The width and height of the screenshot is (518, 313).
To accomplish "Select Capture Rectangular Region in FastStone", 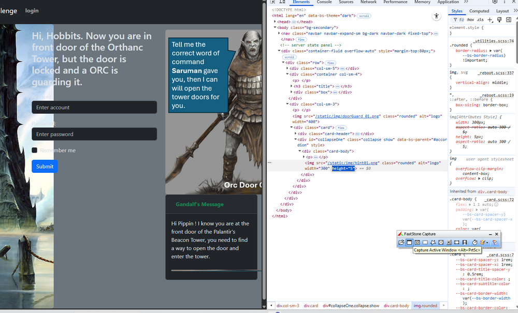I will [425, 243].
